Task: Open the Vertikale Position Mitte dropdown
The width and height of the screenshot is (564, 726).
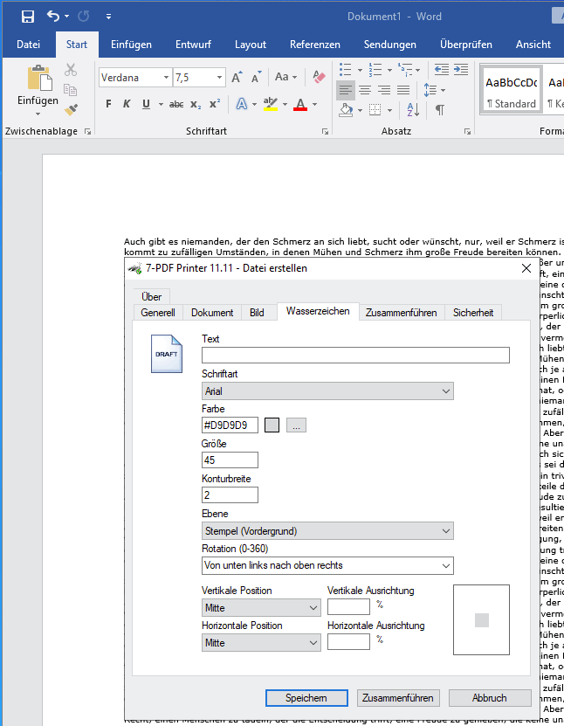Action: 261,608
